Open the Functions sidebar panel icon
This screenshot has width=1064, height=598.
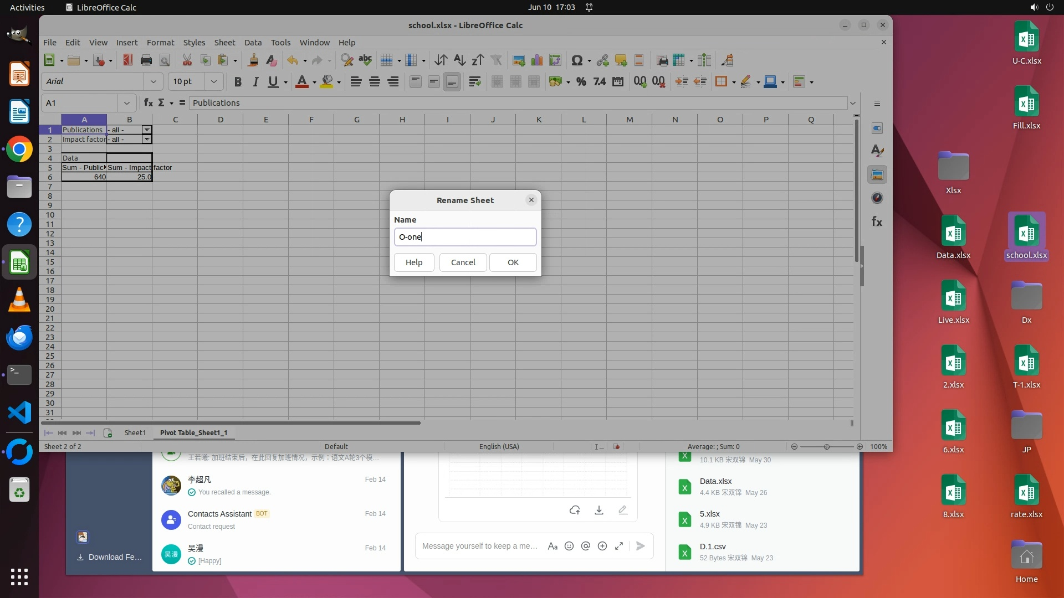tap(877, 221)
